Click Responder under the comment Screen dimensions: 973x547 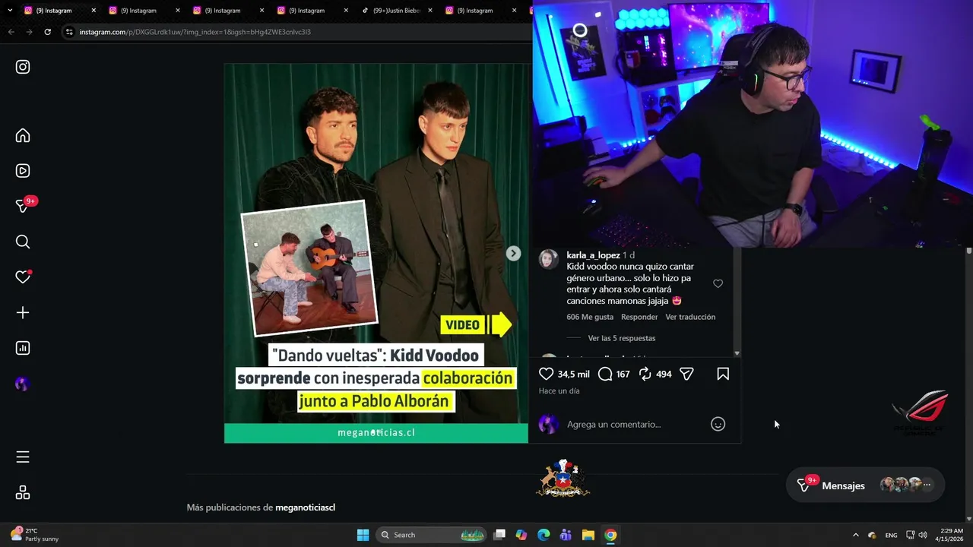coord(639,317)
